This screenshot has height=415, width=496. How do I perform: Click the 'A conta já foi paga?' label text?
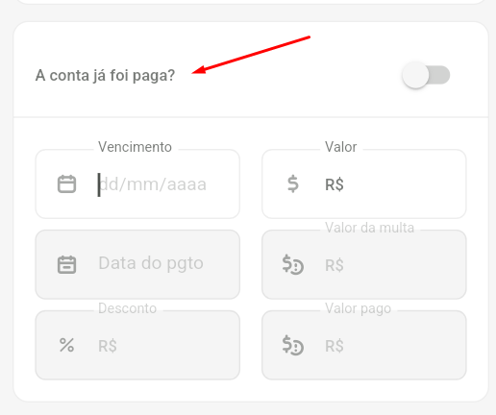(x=105, y=76)
